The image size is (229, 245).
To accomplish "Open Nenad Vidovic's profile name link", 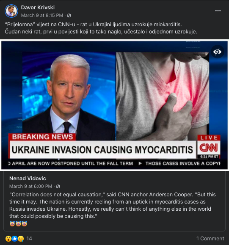I will tap(28, 179).
